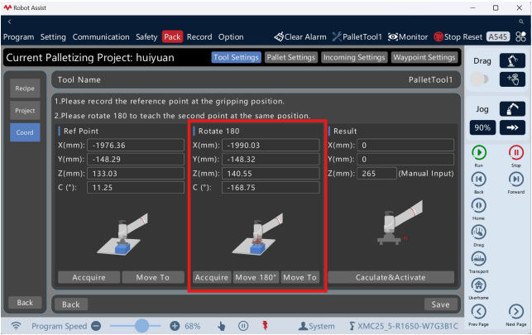532x335 pixels.
Task: Click the green Run button
Action: (479, 152)
